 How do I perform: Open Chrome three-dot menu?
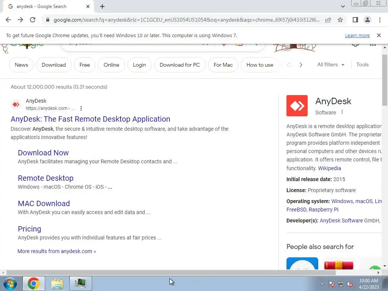coord(380,20)
